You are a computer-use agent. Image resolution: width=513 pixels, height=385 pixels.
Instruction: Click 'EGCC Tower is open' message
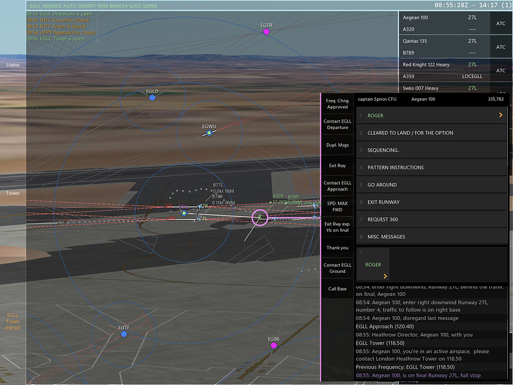[x=55, y=38]
